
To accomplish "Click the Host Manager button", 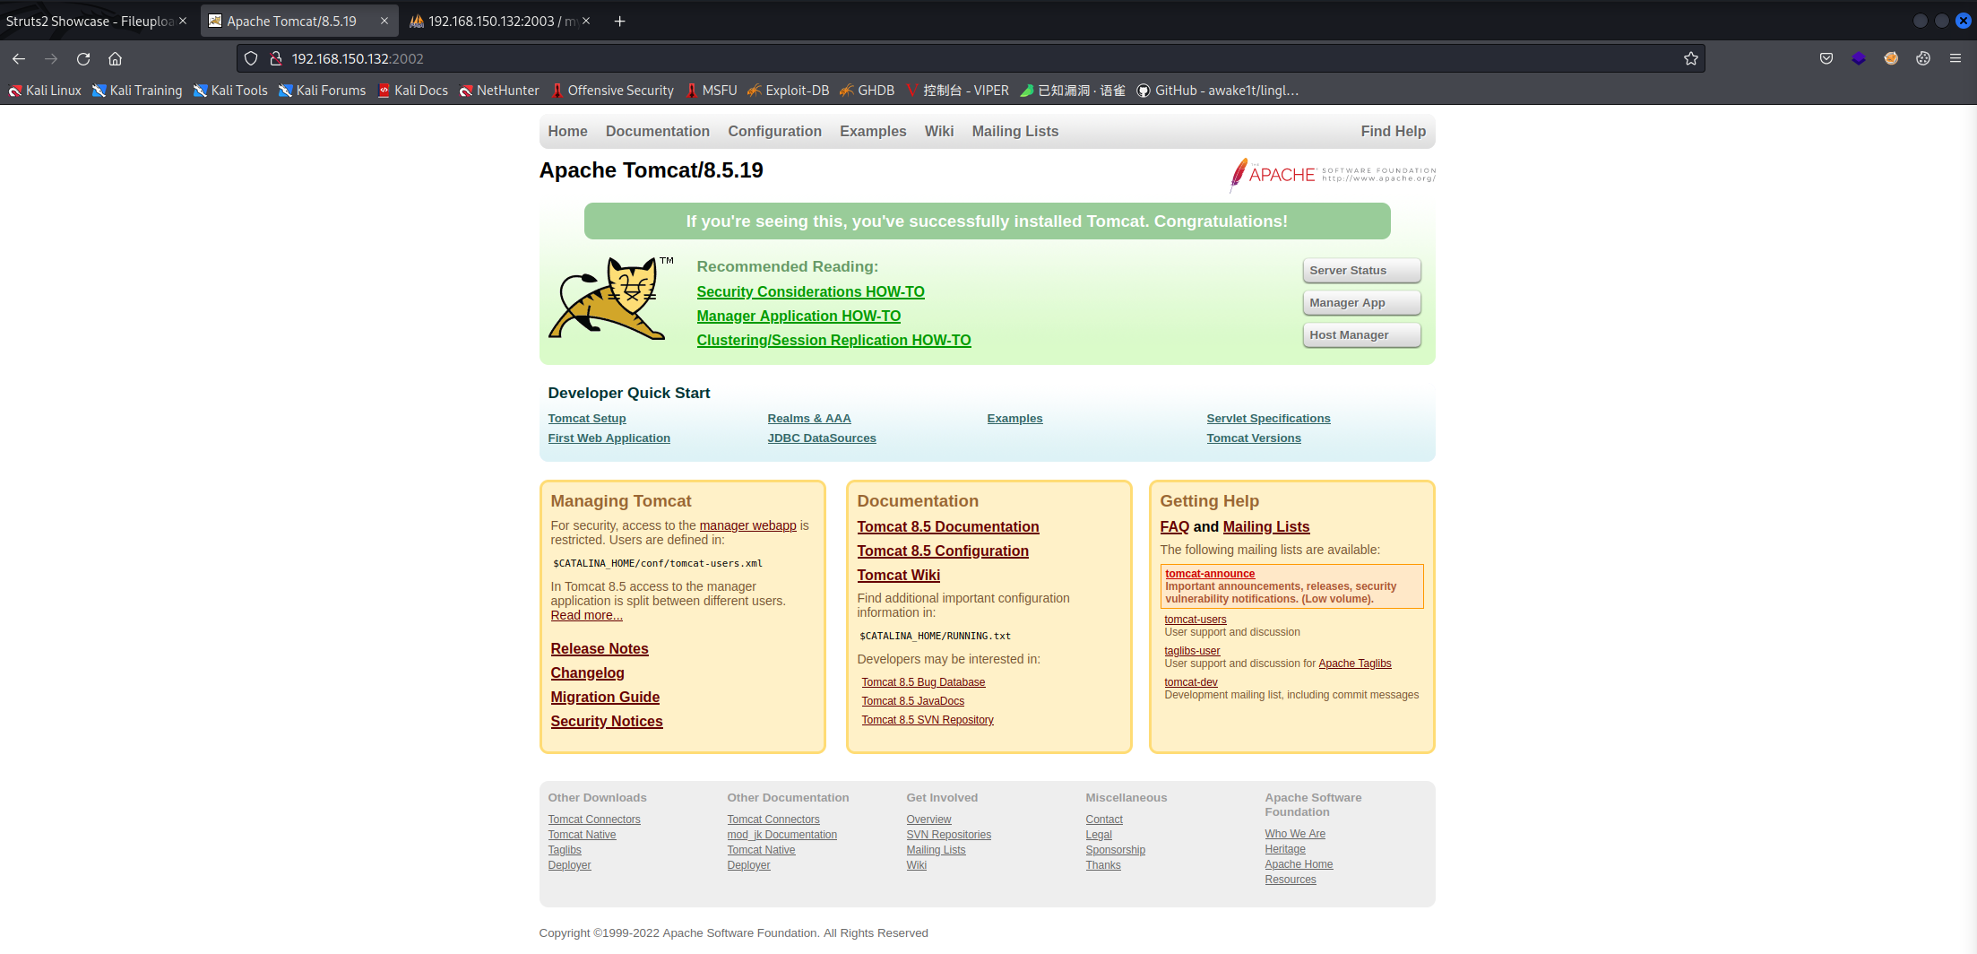I will [1361, 334].
